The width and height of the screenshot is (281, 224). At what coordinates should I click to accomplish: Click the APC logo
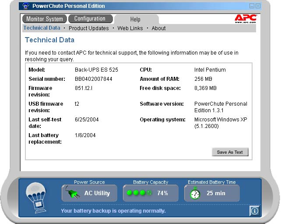[246, 19]
